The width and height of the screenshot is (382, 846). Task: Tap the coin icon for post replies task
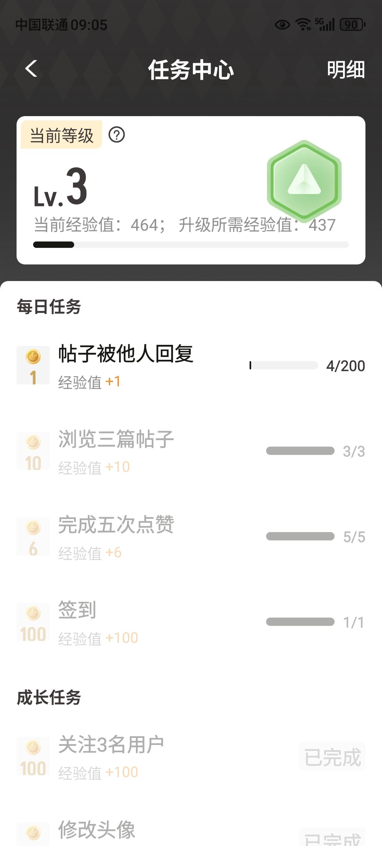(x=33, y=365)
